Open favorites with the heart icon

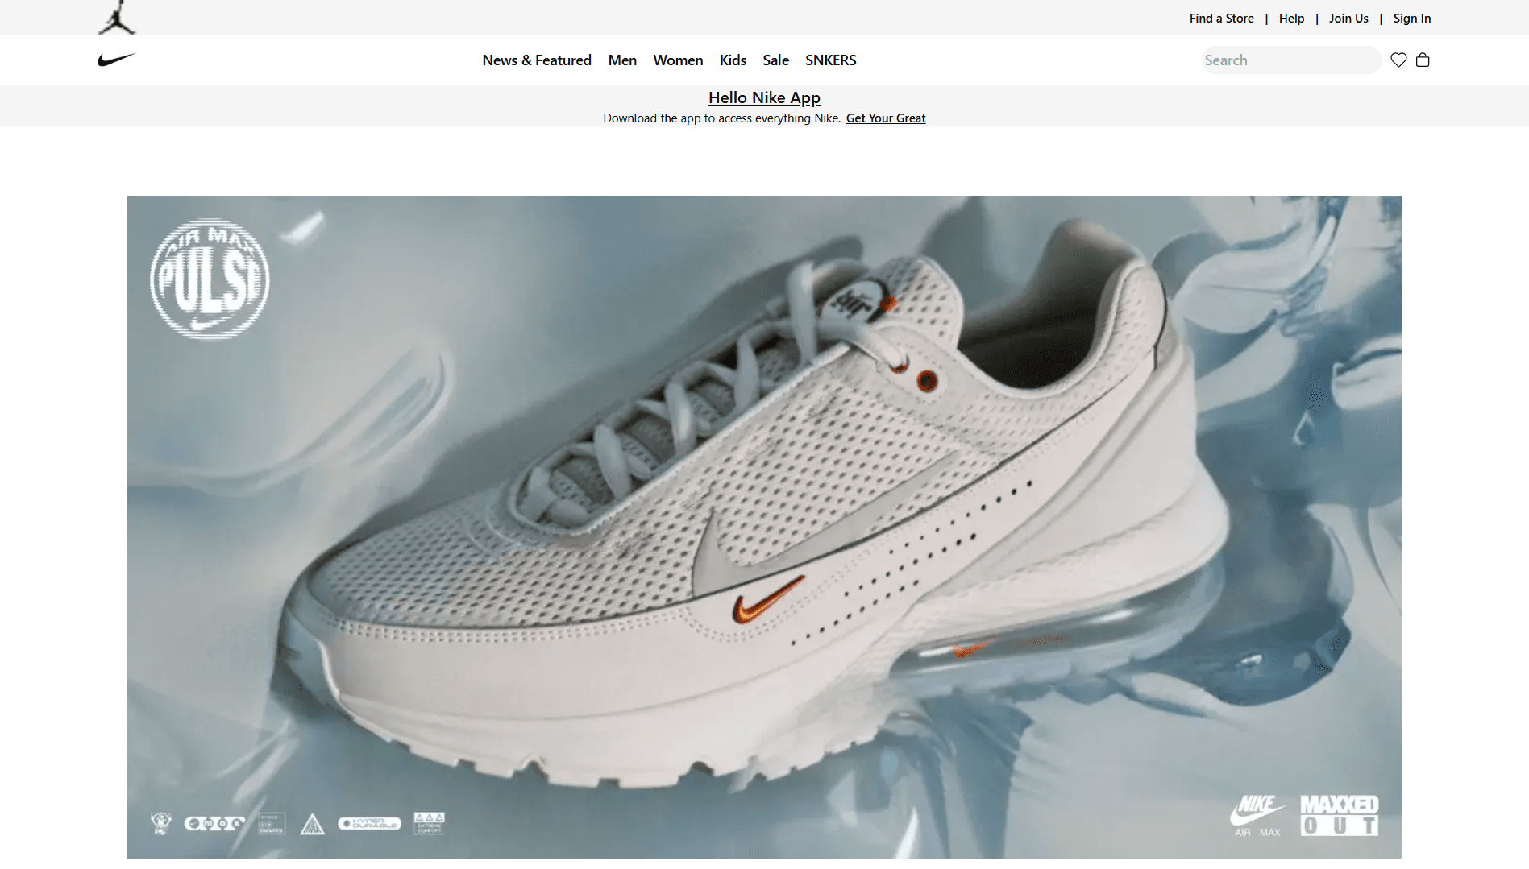(1398, 60)
